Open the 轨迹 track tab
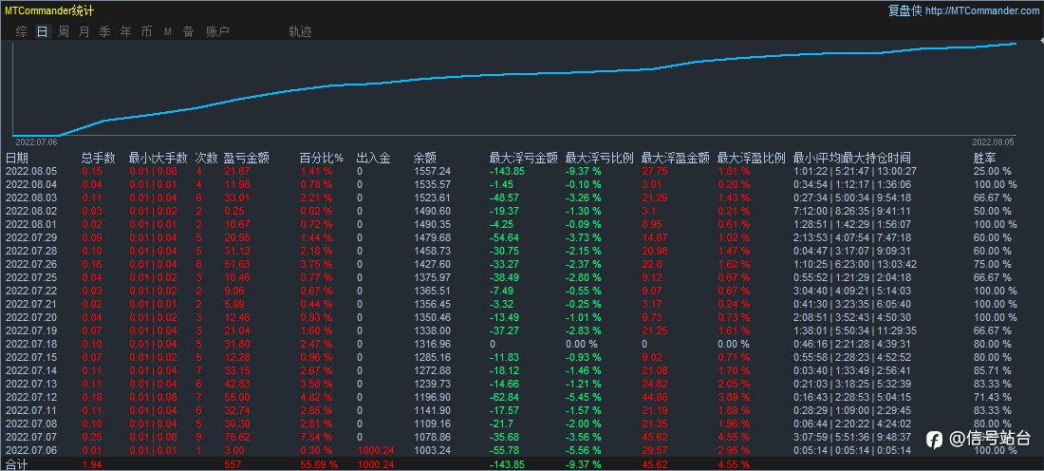This screenshot has height=471, width=1044. (x=300, y=31)
